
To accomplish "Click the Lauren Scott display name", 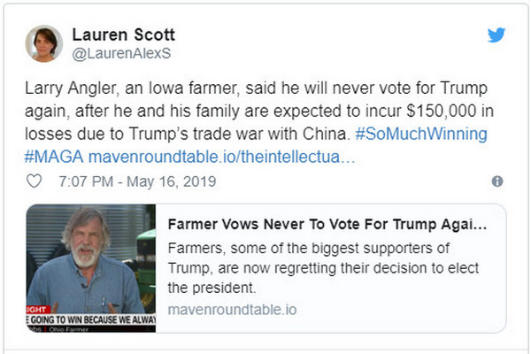I will pyautogui.click(x=122, y=35).
